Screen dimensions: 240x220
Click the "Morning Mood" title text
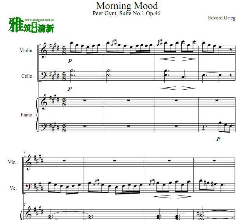[127, 5]
